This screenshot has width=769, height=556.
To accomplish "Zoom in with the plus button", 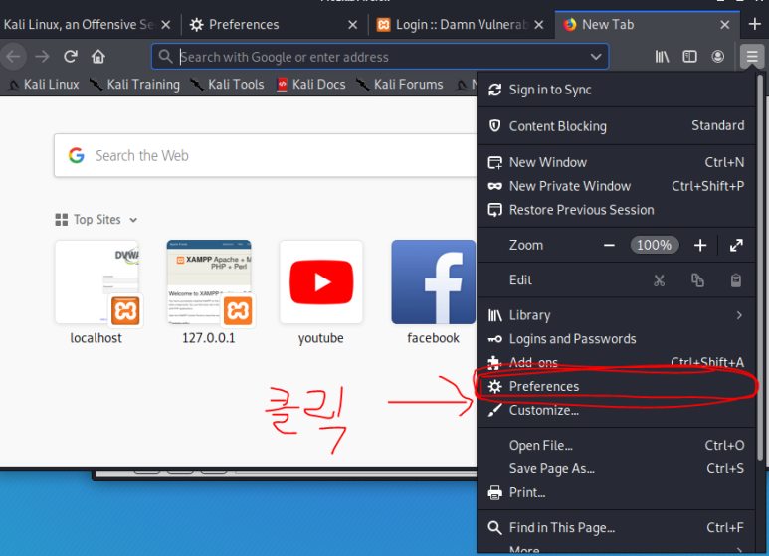I will click(x=700, y=245).
